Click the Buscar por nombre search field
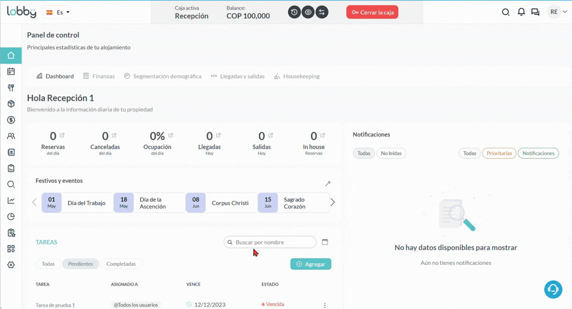 (x=272, y=242)
